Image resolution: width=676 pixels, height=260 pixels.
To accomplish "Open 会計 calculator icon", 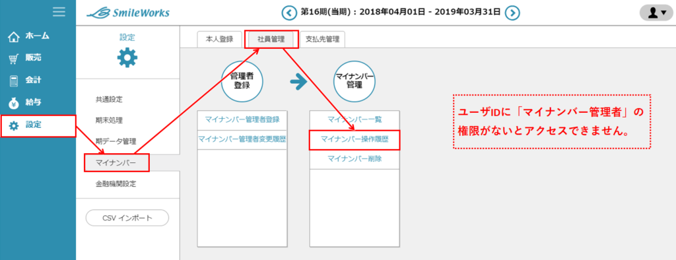I will (x=15, y=81).
